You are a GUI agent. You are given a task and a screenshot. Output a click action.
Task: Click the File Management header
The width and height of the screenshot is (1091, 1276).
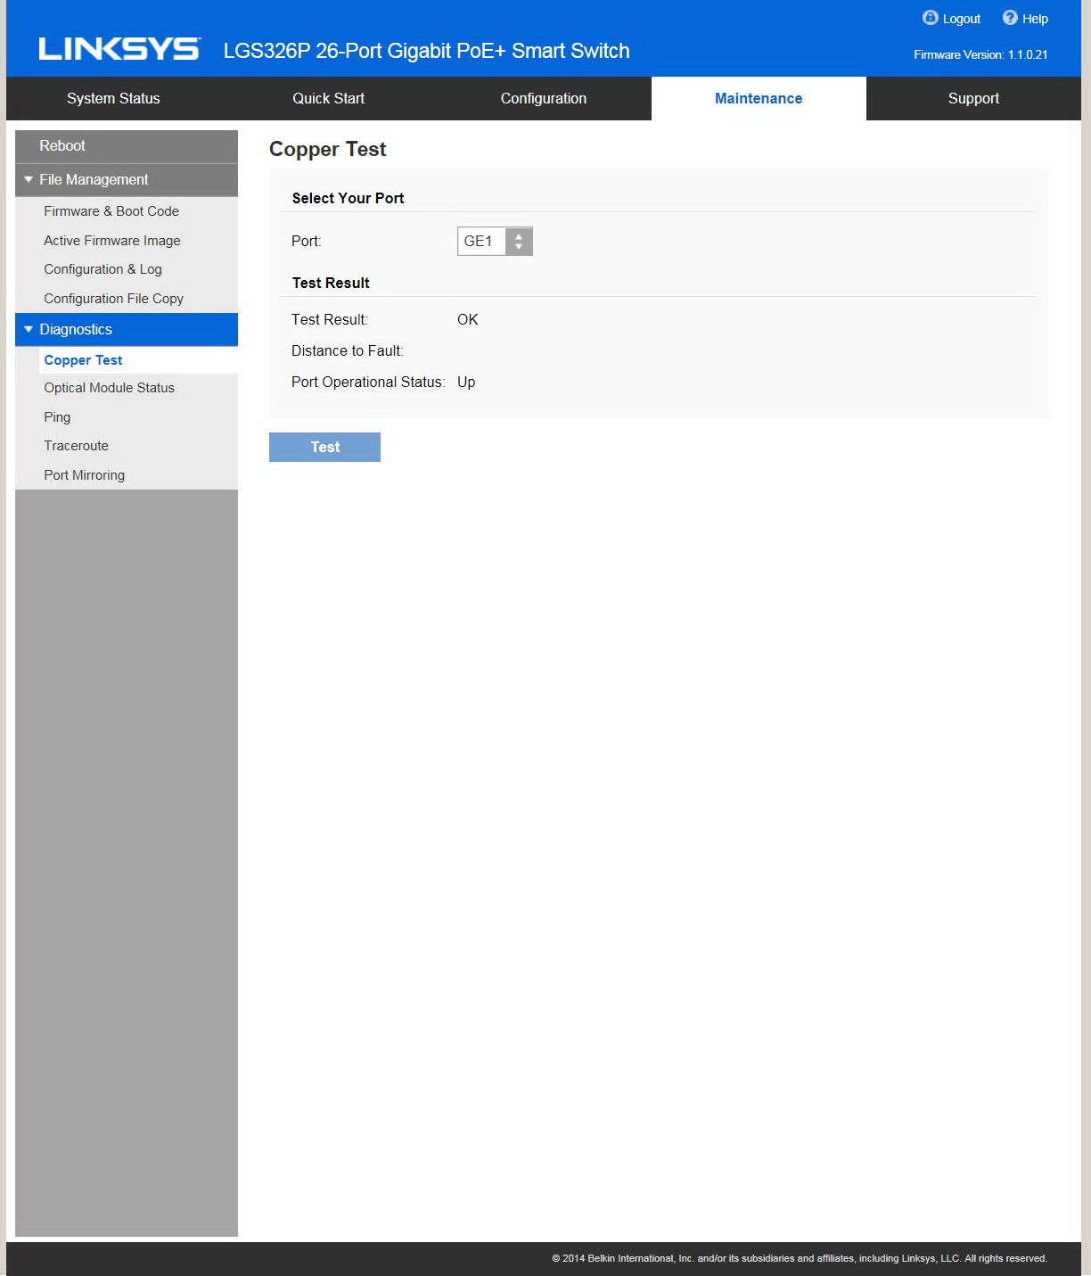[127, 180]
